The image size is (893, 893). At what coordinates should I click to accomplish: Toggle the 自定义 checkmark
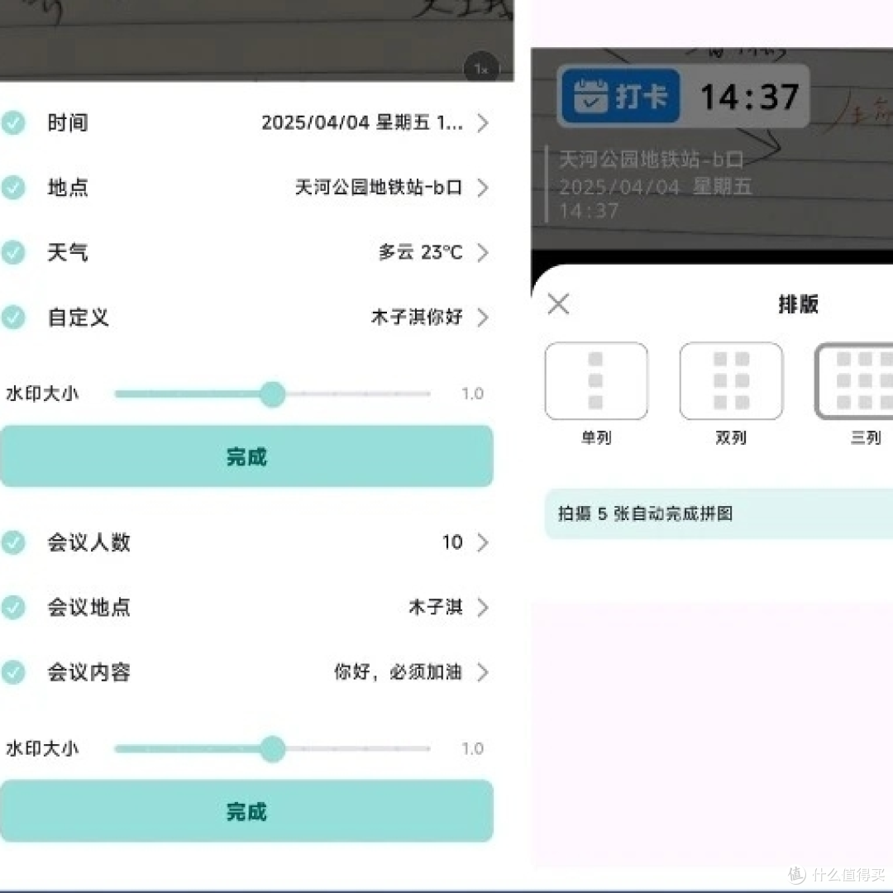coord(13,318)
